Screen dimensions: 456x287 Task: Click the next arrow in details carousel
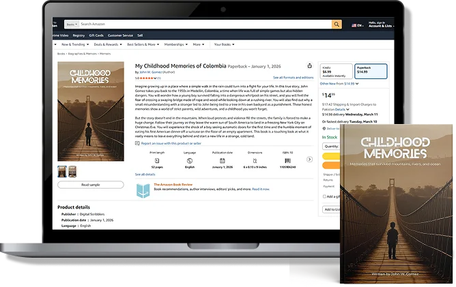pos(310,160)
